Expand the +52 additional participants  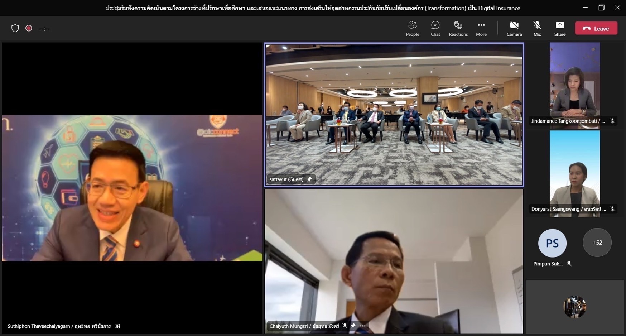[597, 243]
